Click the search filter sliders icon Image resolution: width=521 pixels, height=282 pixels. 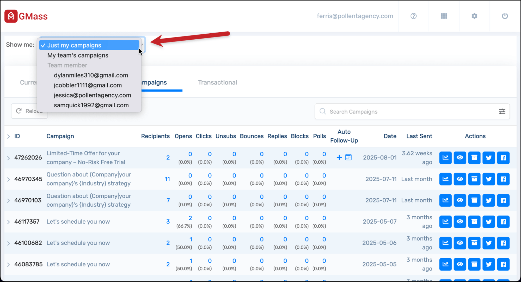point(502,112)
